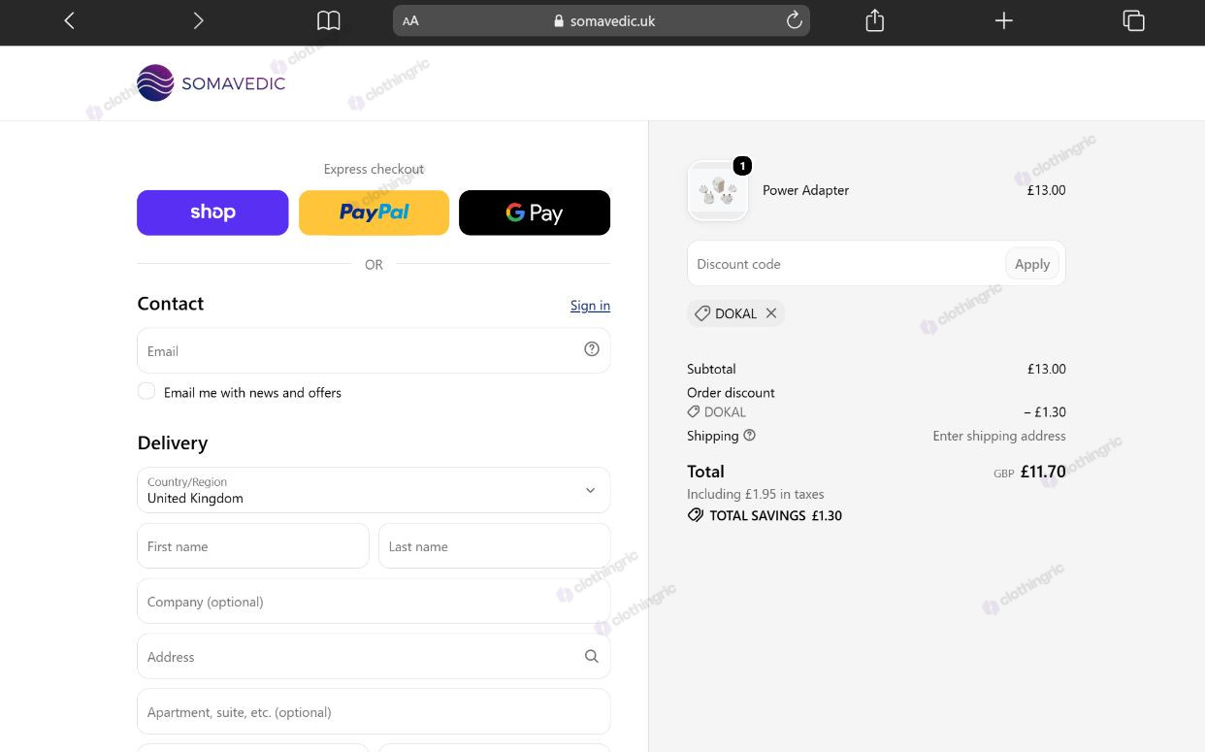The width and height of the screenshot is (1205, 752).
Task: Click the product quantity badge showing 1
Action: (742, 166)
